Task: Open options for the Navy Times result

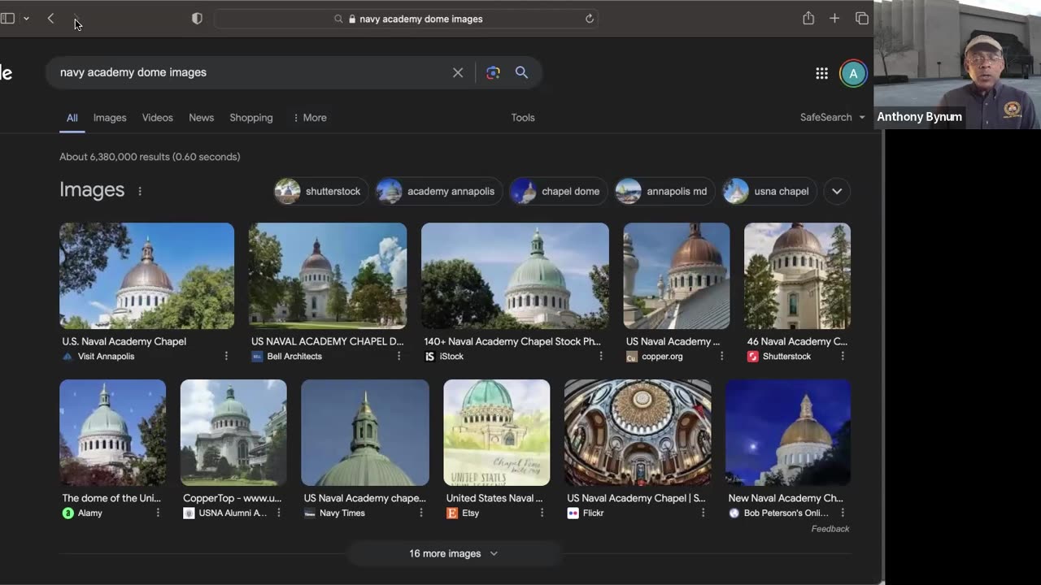Action: [421, 513]
